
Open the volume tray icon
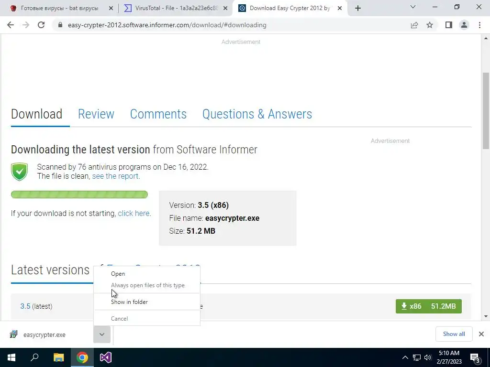pos(428,357)
